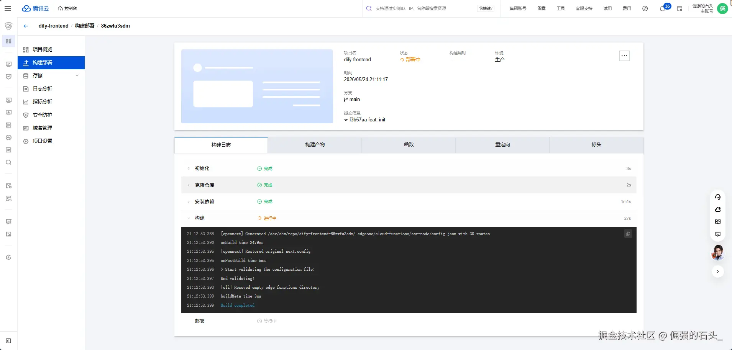Screen dimensions: 732x350
Task: Open the headset support floating icon
Action: pos(718,197)
